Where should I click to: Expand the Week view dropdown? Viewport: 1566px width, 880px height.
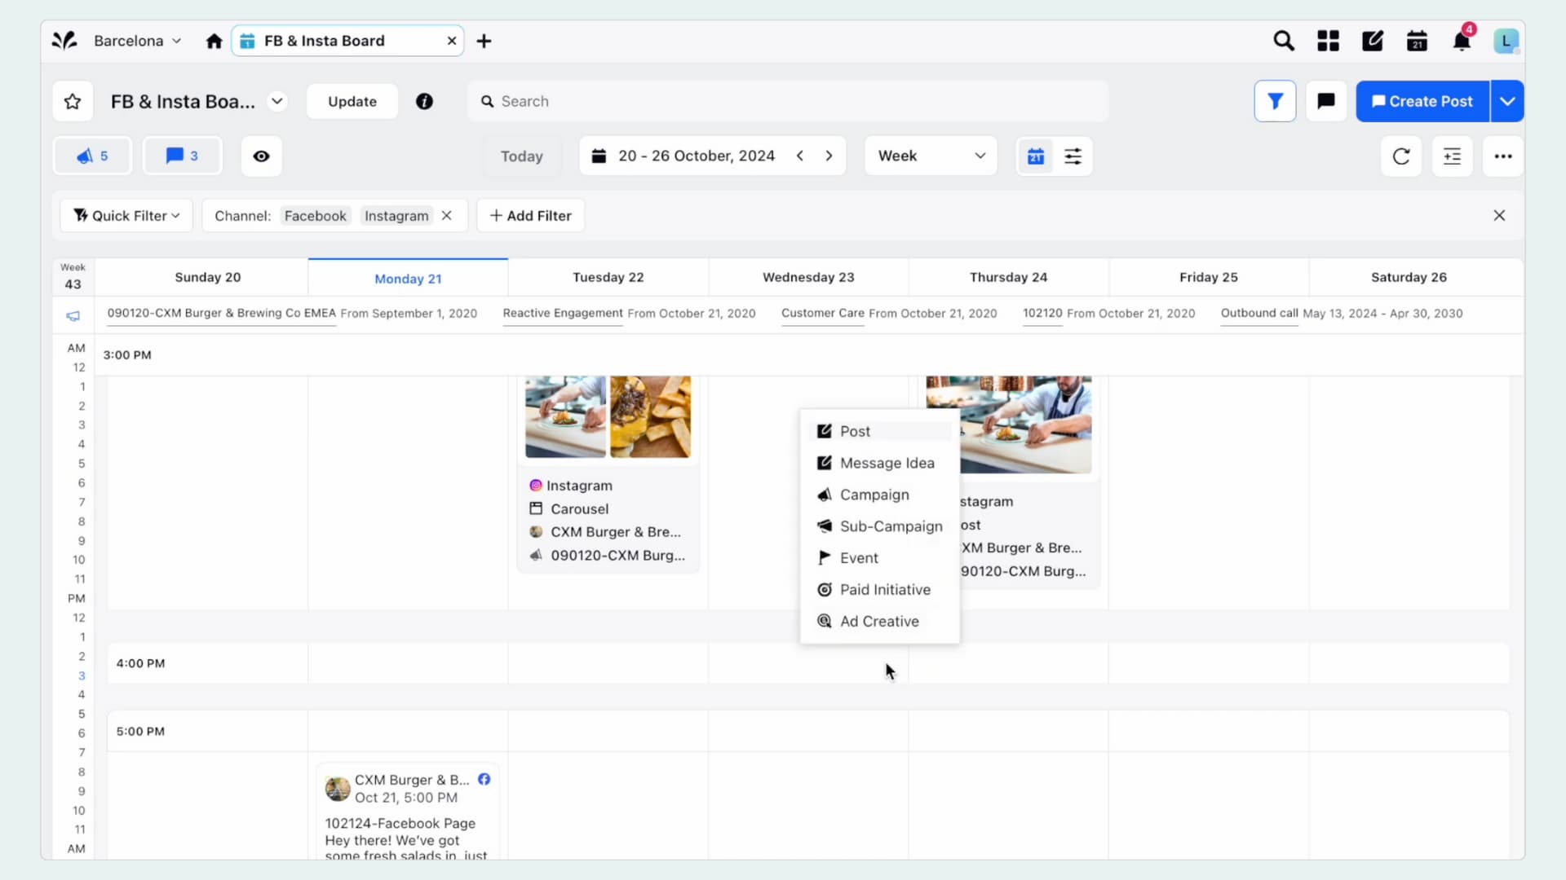pos(930,156)
